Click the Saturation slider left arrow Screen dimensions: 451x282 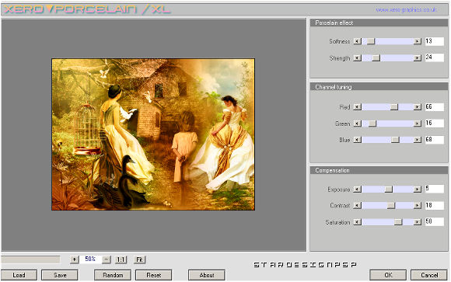(357, 222)
